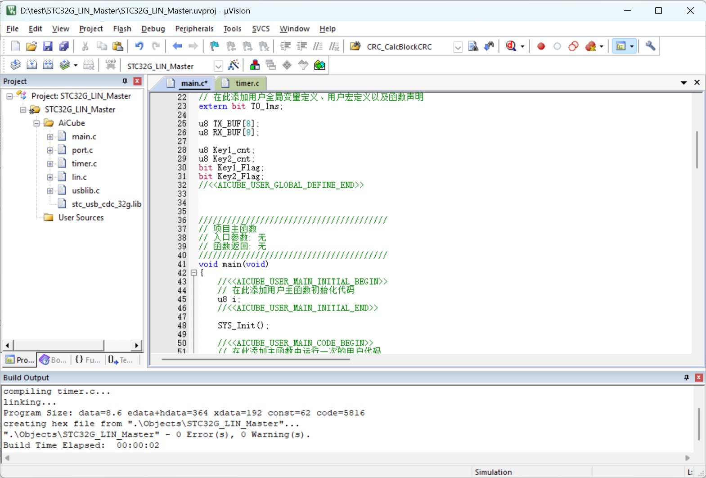Screen dimensions: 706x478
Task: Toggle the Build Output autohide pin
Action: point(686,377)
